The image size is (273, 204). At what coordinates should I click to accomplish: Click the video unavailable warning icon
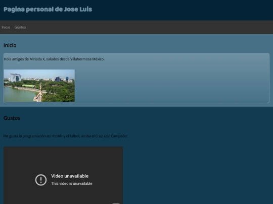tap(41, 180)
